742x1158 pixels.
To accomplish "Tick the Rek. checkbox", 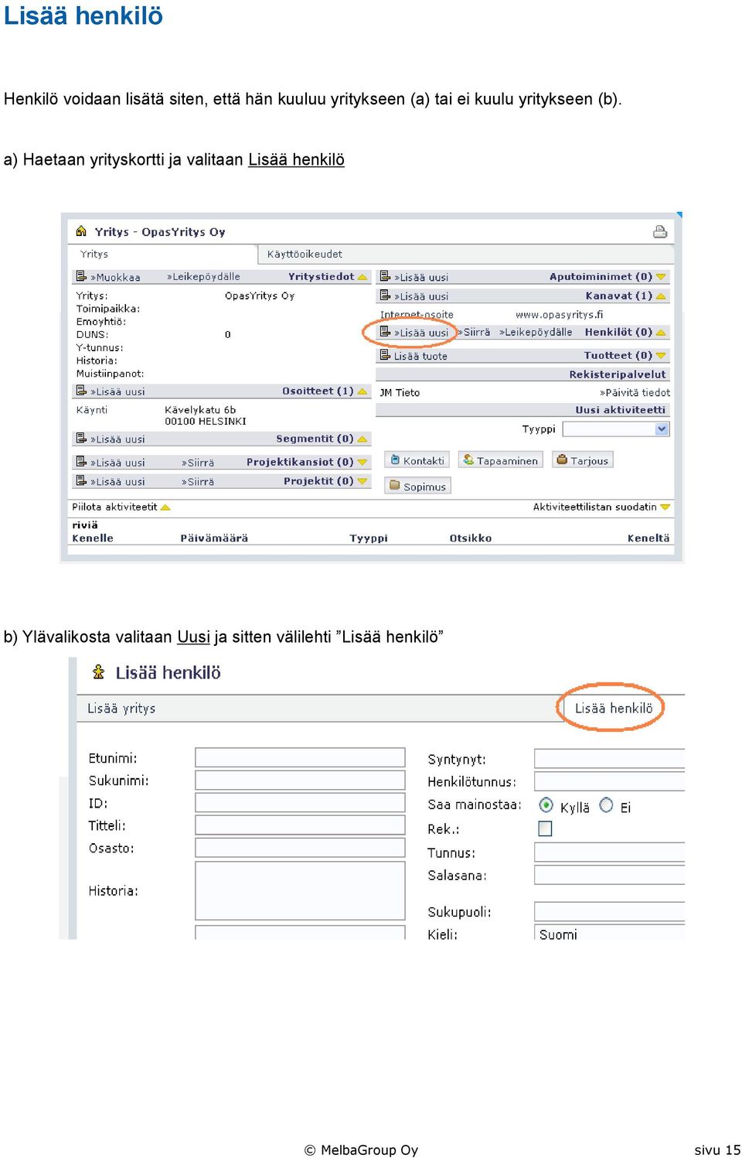I will click(x=545, y=828).
